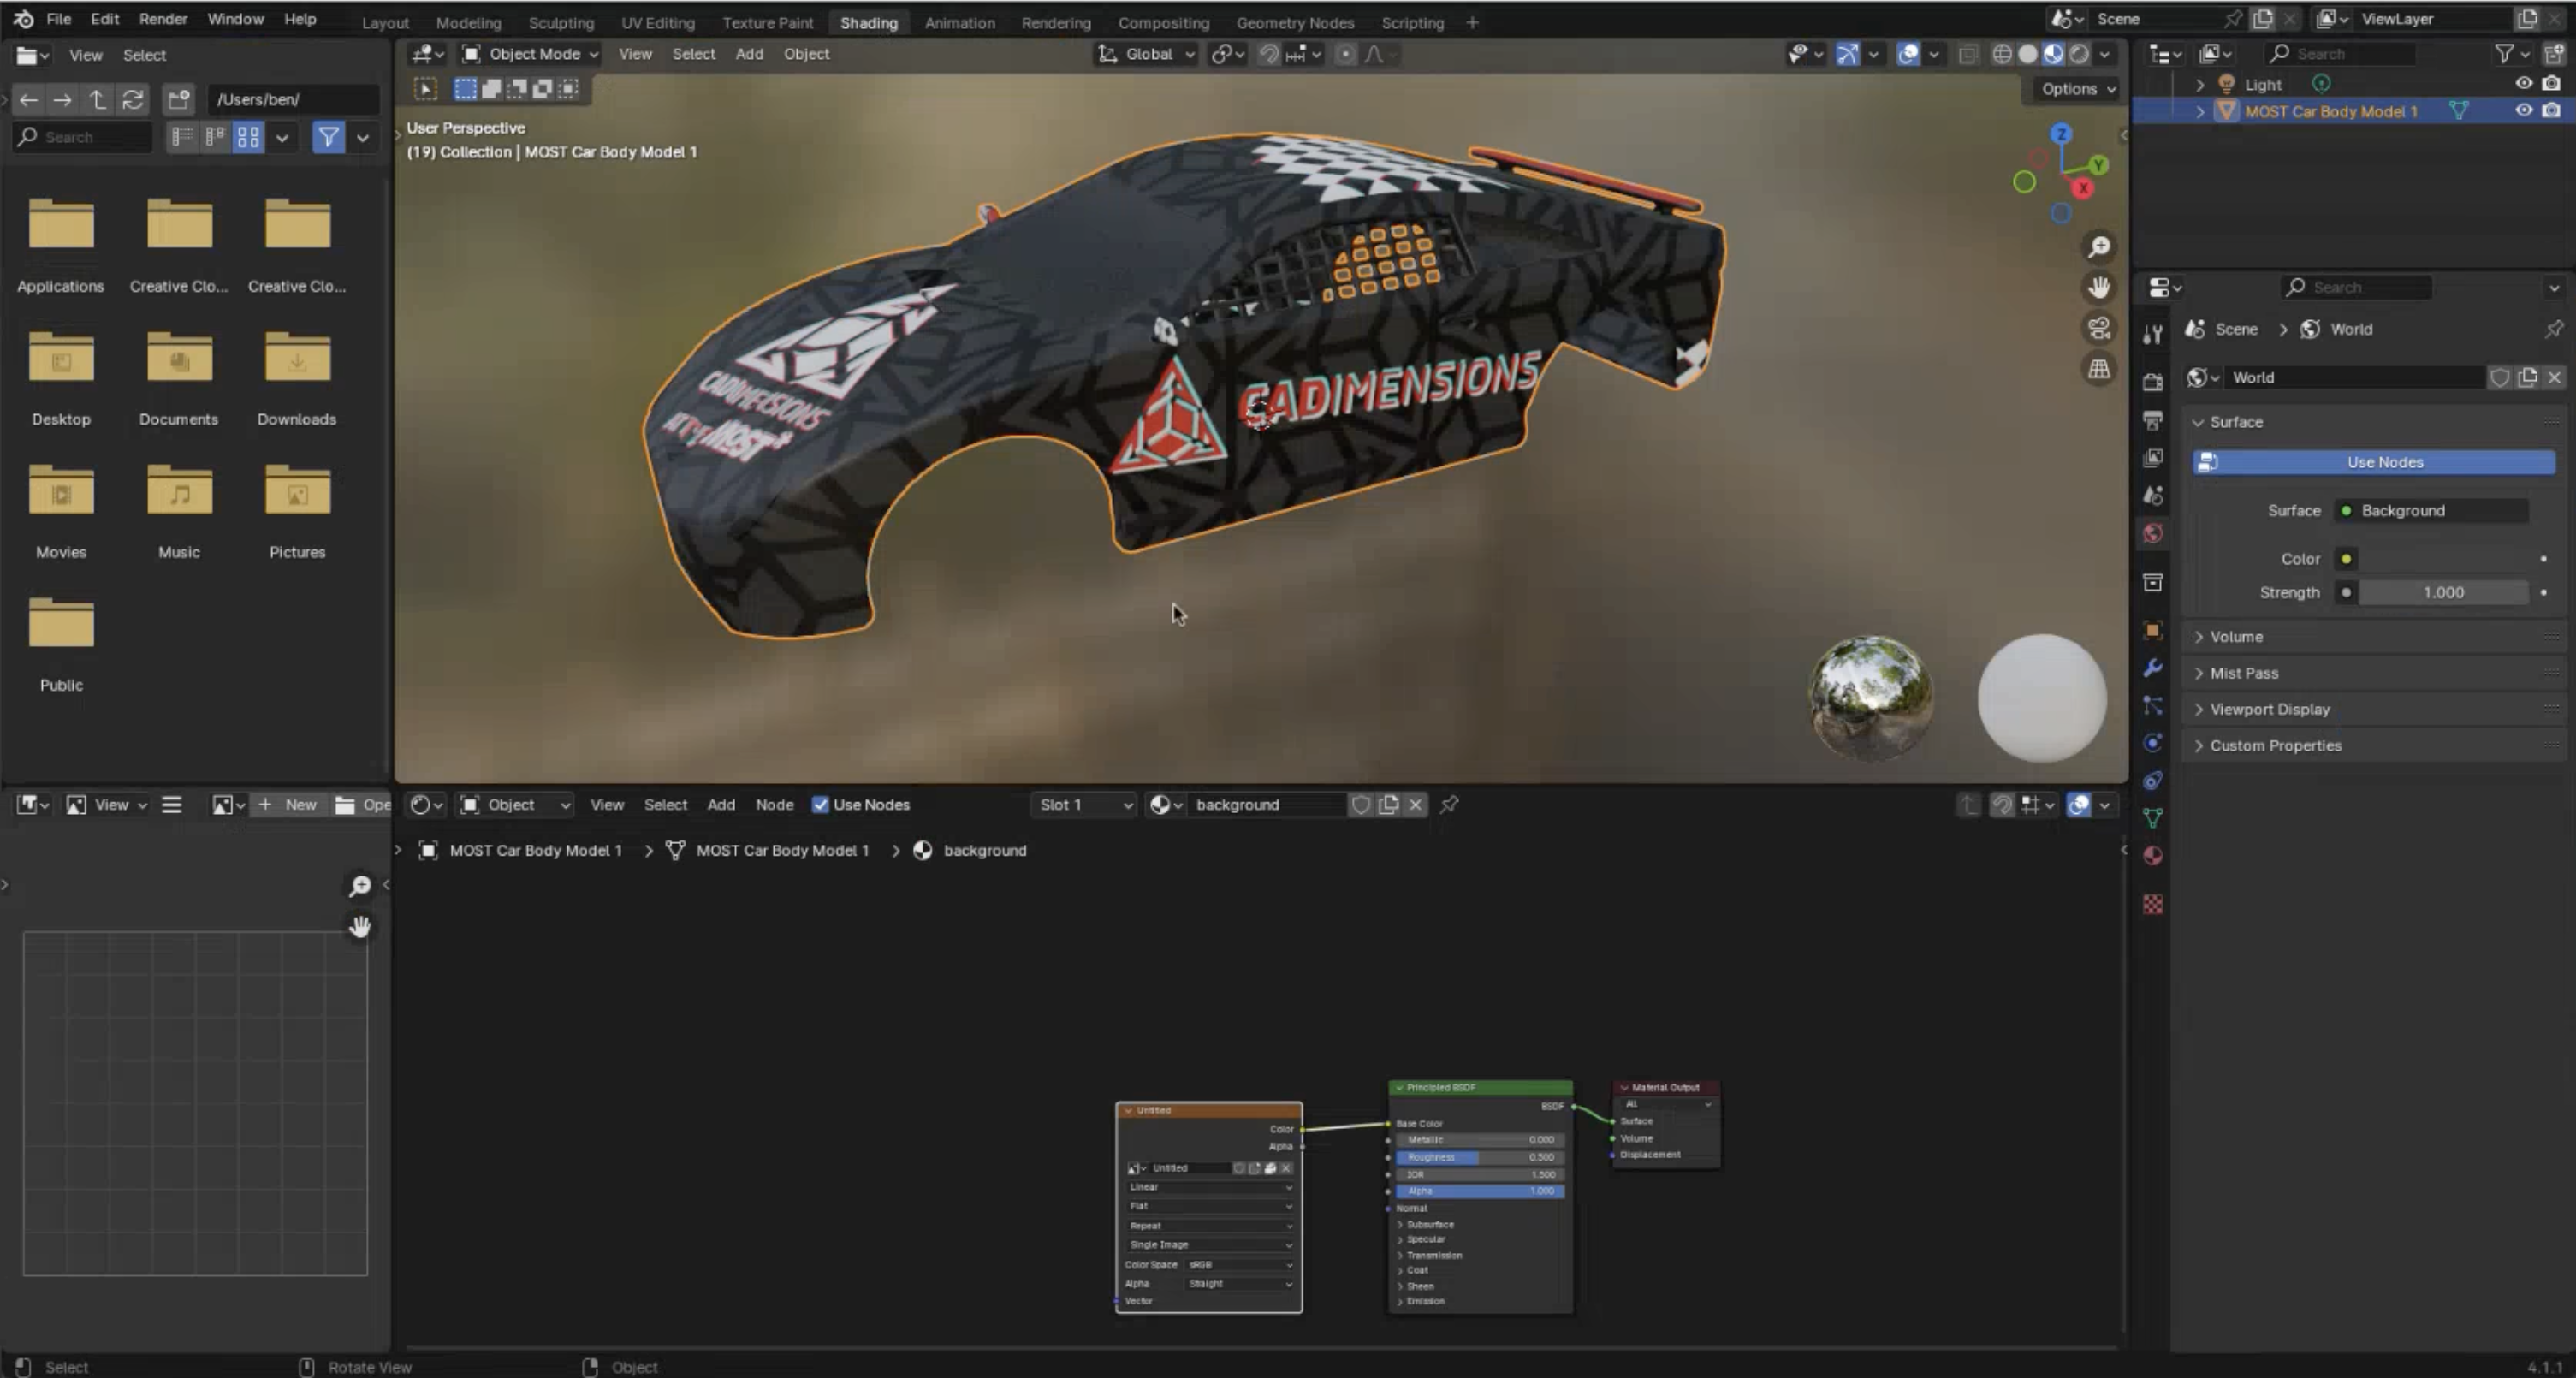
Task: Click the background material breadcrumb link
Action: point(970,851)
